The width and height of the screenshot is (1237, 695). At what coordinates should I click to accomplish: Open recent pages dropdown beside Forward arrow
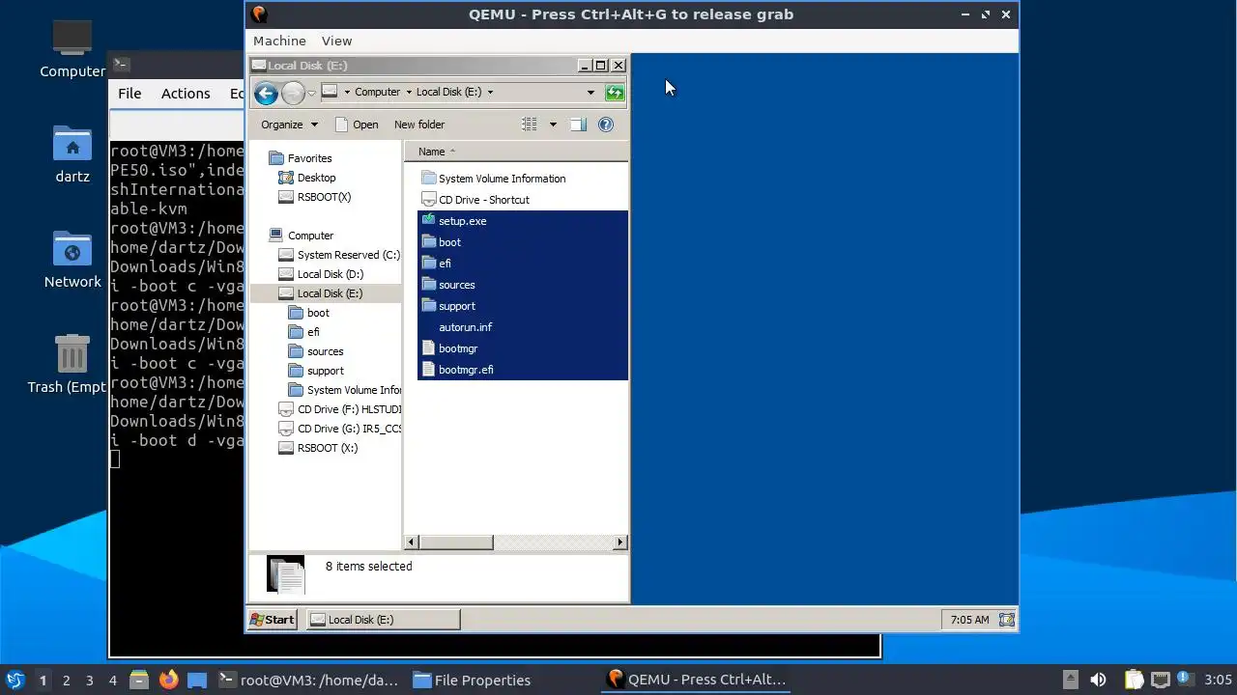(x=311, y=93)
